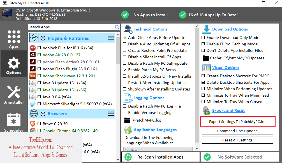282x163 pixels.
Task: Click the Technical Options headset icon
Action: pyautogui.click(x=128, y=29)
